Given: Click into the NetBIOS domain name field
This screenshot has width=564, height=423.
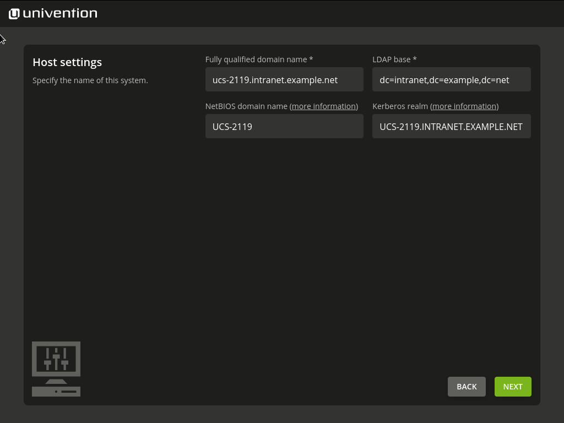Looking at the screenshot, I should pos(284,127).
